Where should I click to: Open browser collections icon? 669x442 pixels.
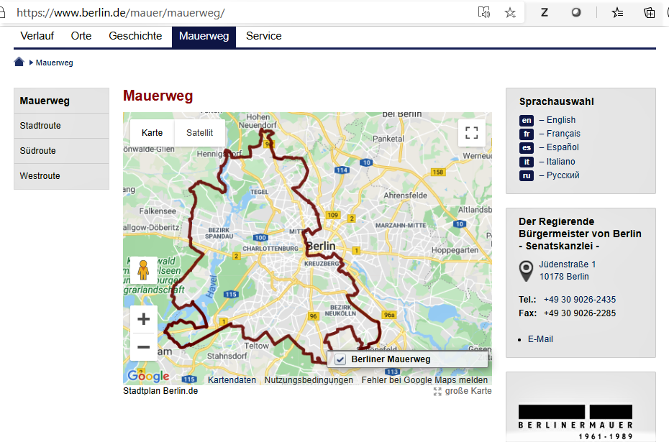(x=649, y=12)
